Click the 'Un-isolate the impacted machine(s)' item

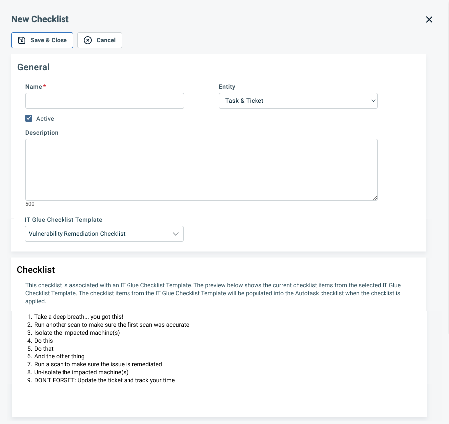pyautogui.click(x=81, y=372)
